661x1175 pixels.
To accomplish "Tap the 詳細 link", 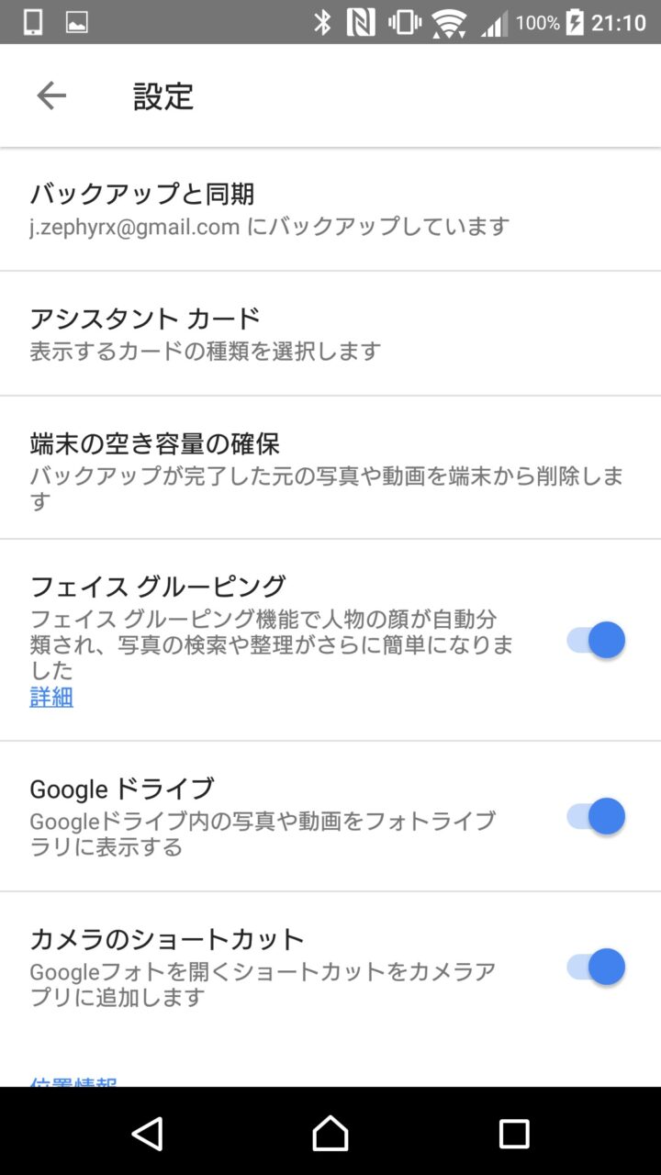I will [x=51, y=697].
